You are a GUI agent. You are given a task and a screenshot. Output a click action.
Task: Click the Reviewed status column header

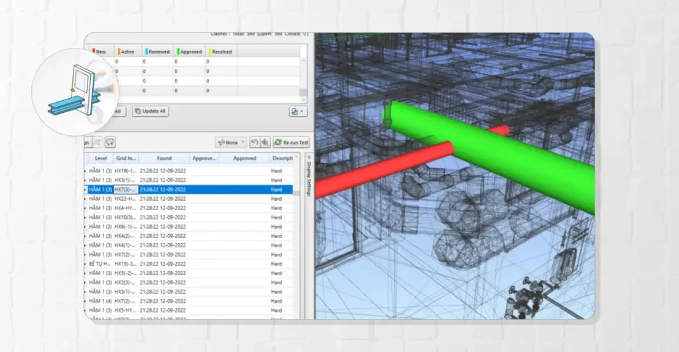click(x=157, y=52)
